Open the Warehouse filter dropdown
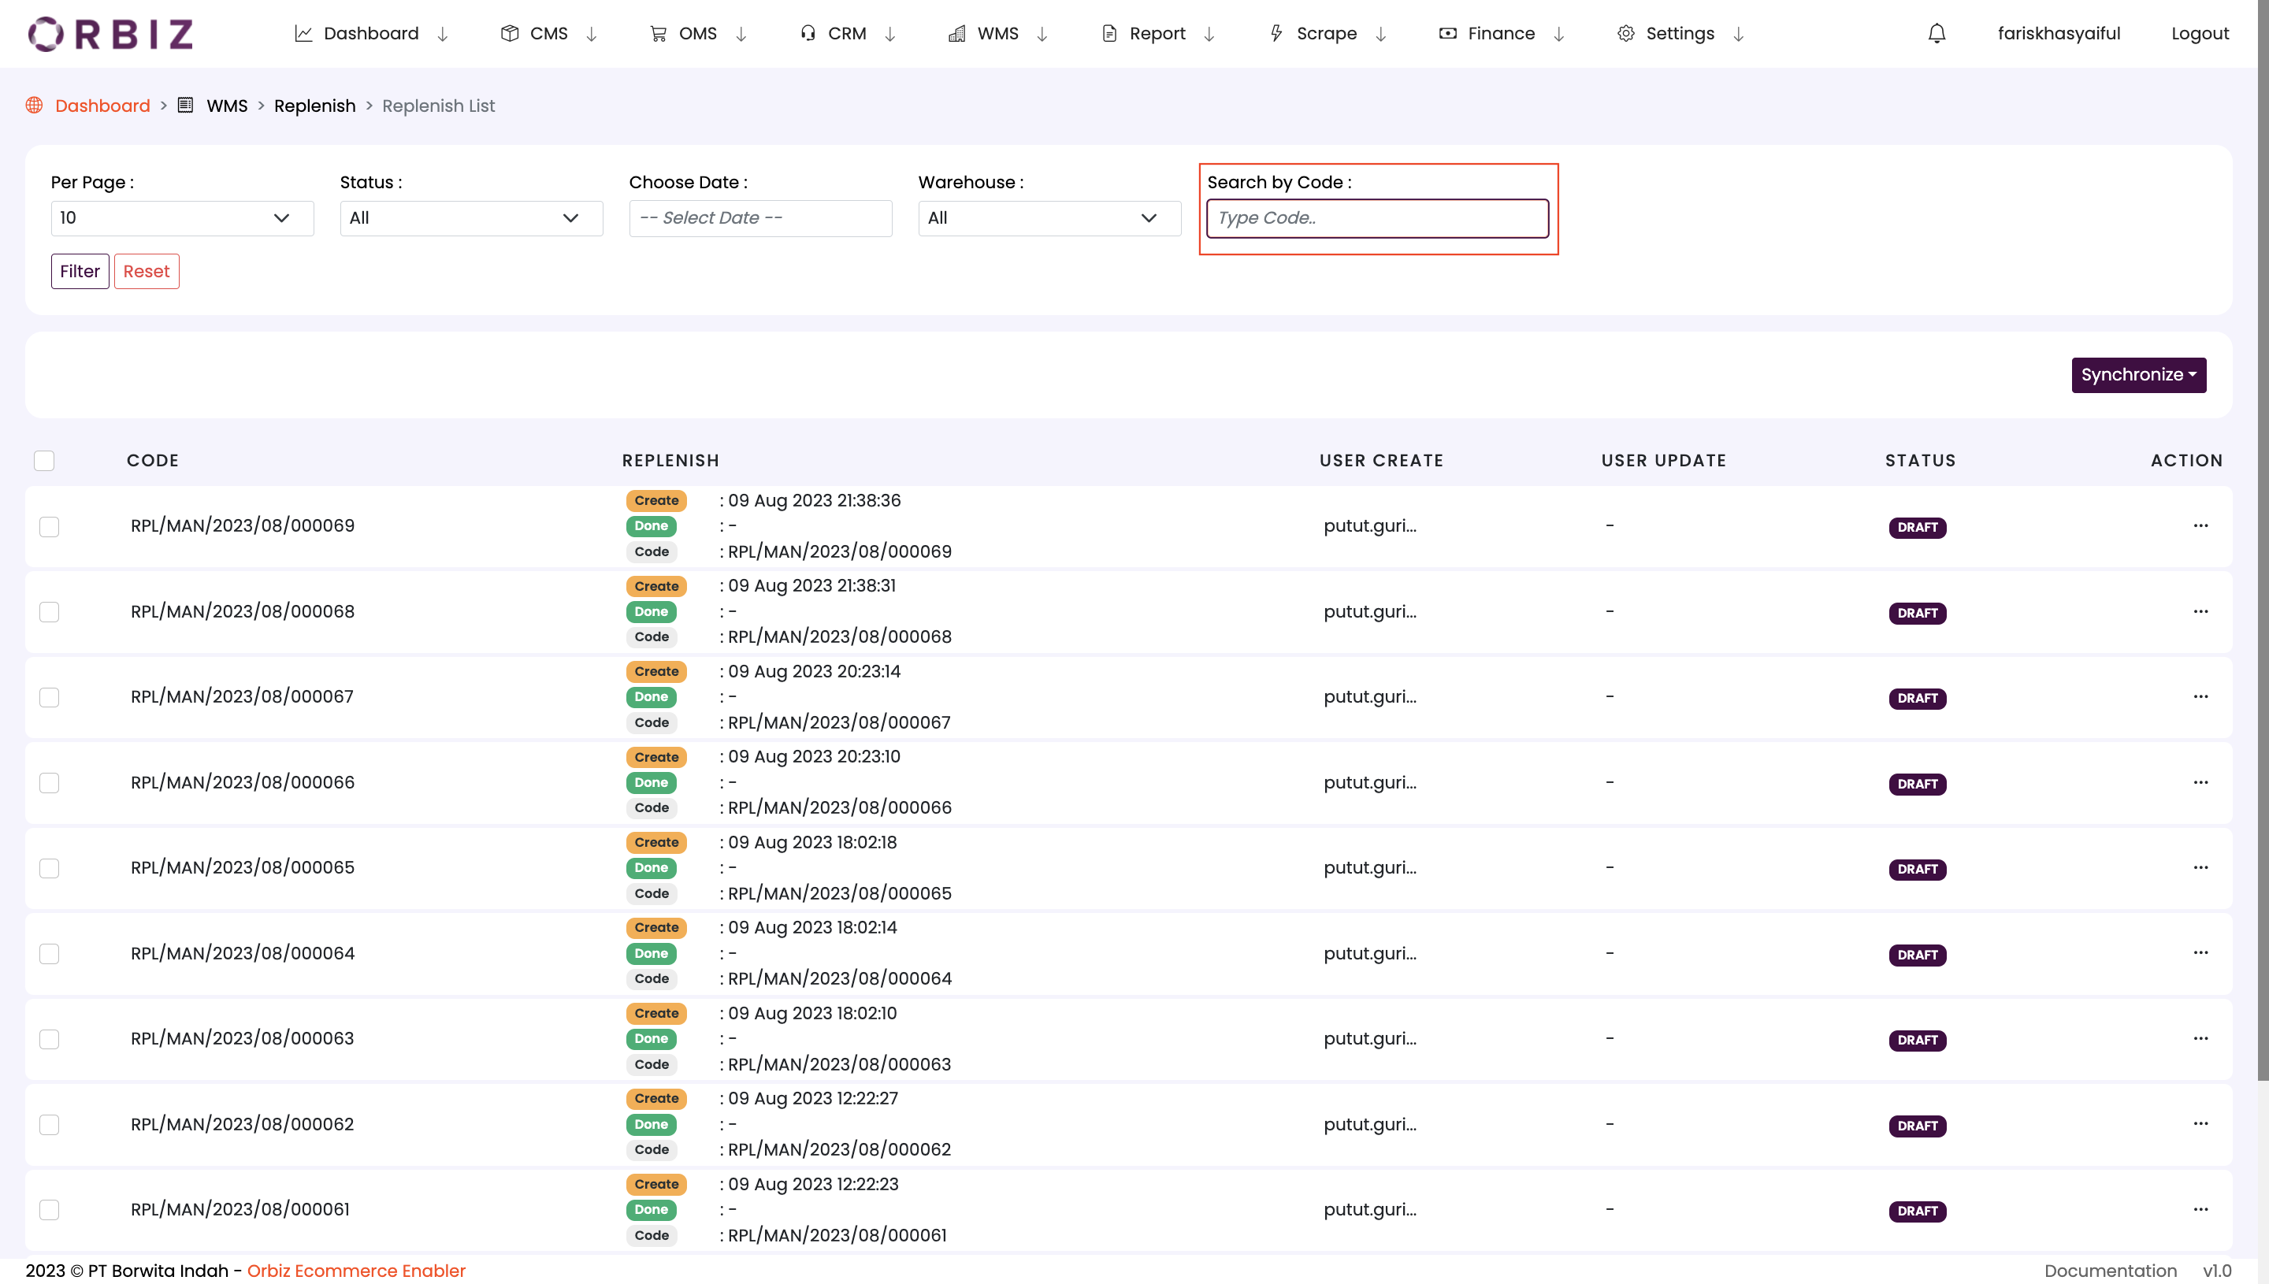 (x=1049, y=218)
